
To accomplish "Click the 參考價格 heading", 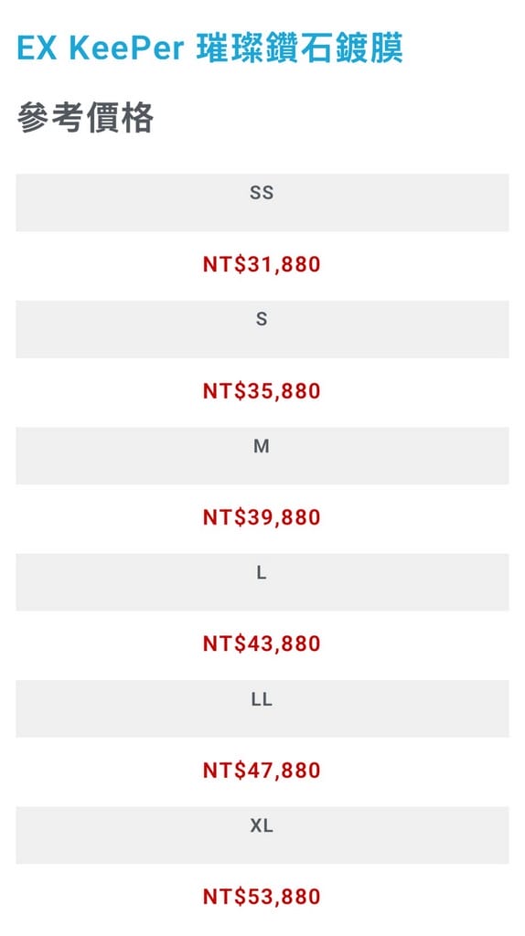I will (85, 117).
